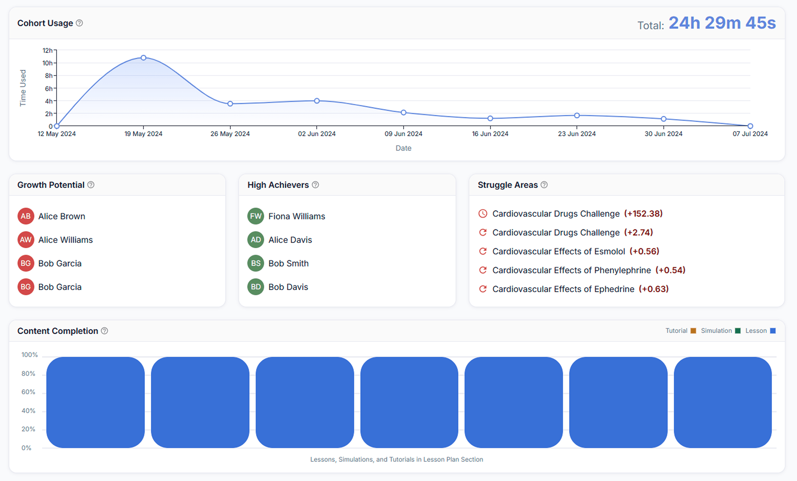This screenshot has width=797, height=481.
Task: Click the High Achievers help icon
Action: click(x=315, y=185)
